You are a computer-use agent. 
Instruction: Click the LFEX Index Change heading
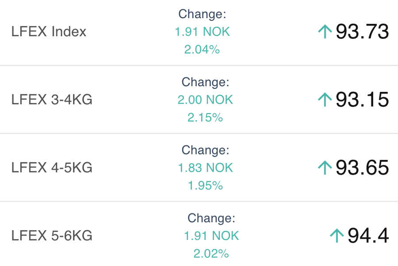[x=202, y=14]
